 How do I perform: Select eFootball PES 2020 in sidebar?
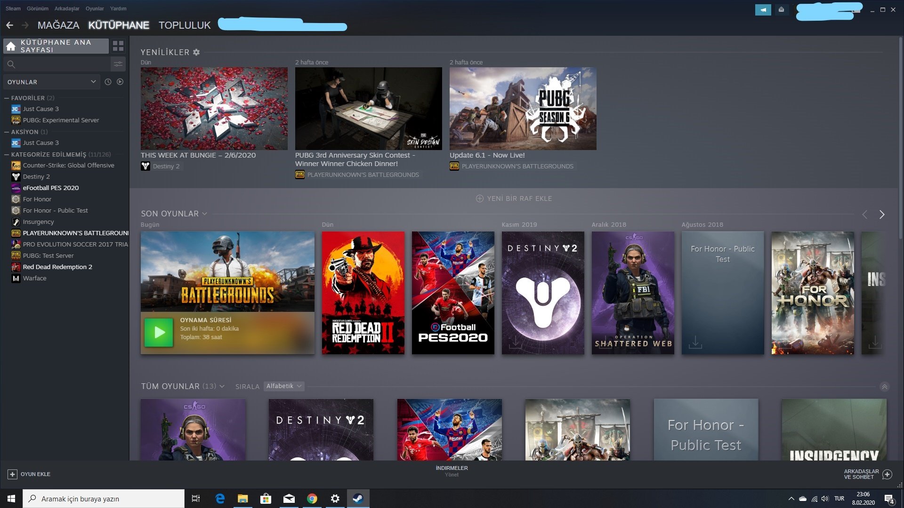(x=51, y=188)
